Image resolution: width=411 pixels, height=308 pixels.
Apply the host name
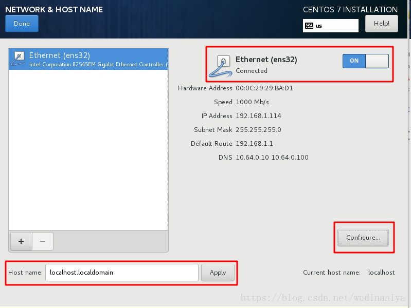(x=218, y=273)
